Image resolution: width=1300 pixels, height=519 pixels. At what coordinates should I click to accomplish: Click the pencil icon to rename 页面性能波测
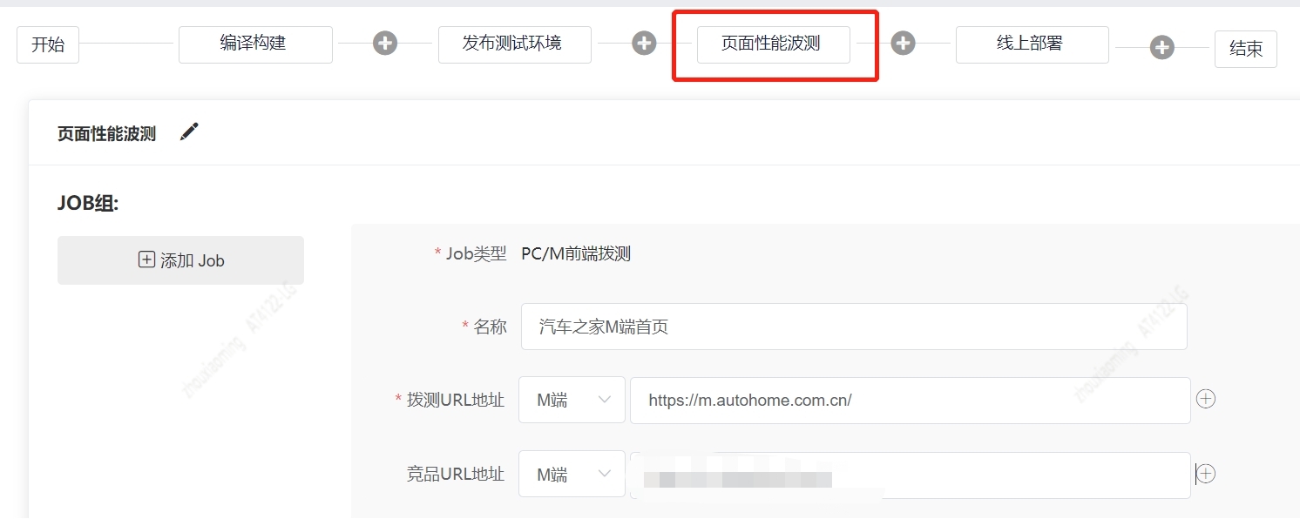coord(189,132)
